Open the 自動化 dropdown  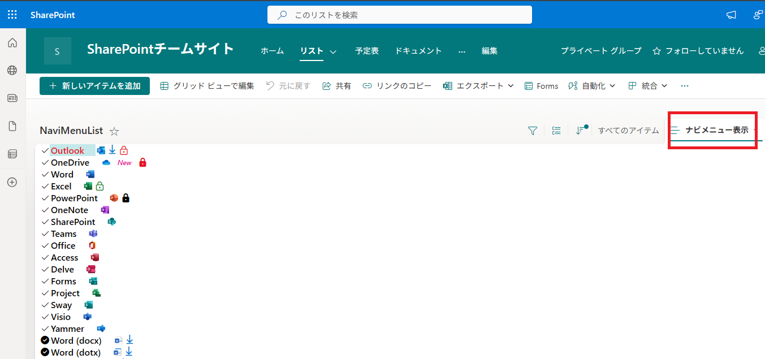tap(592, 86)
